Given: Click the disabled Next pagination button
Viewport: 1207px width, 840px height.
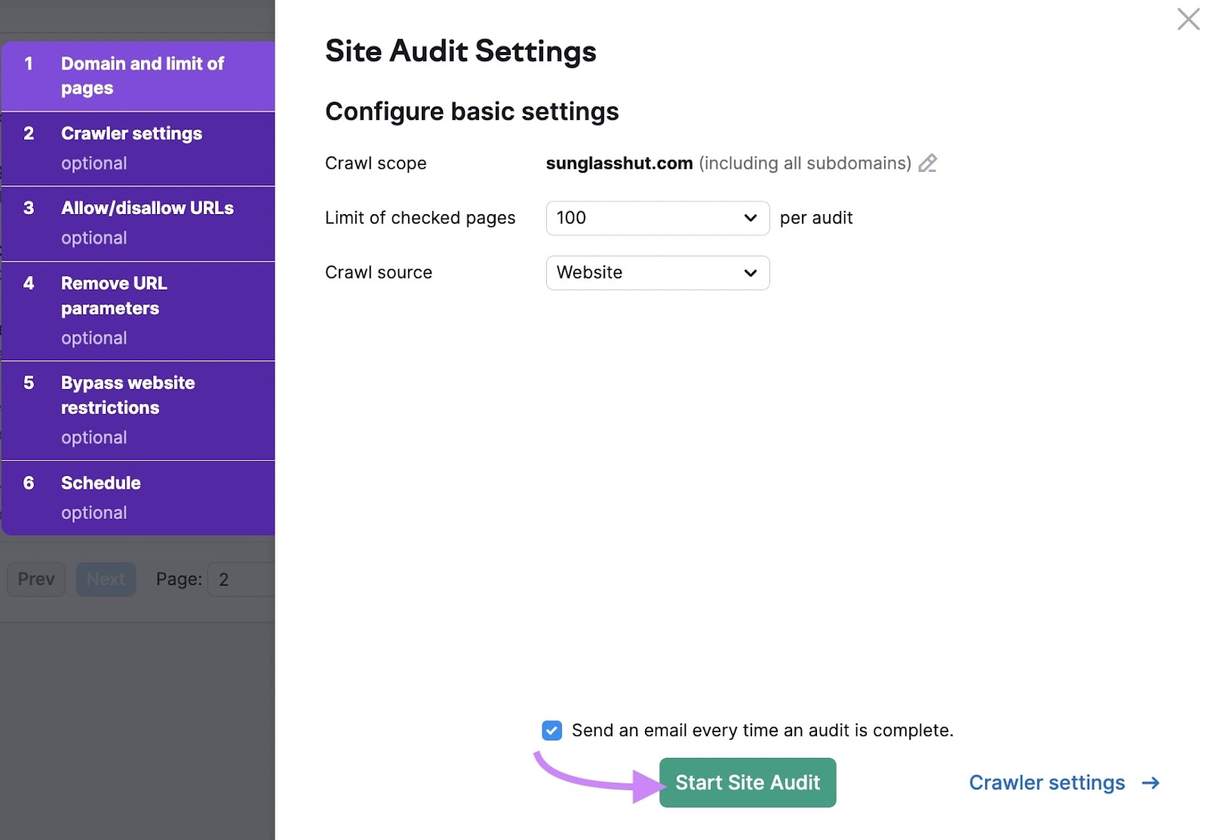Looking at the screenshot, I should [106, 579].
